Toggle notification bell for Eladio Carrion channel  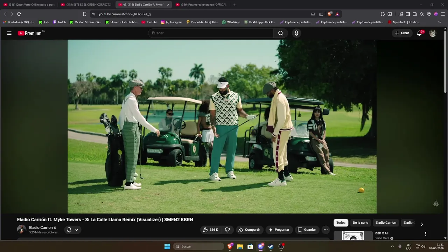pyautogui.click(x=72, y=230)
